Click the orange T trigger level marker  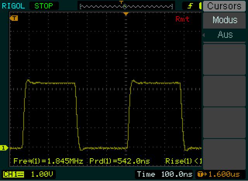(14, 18)
